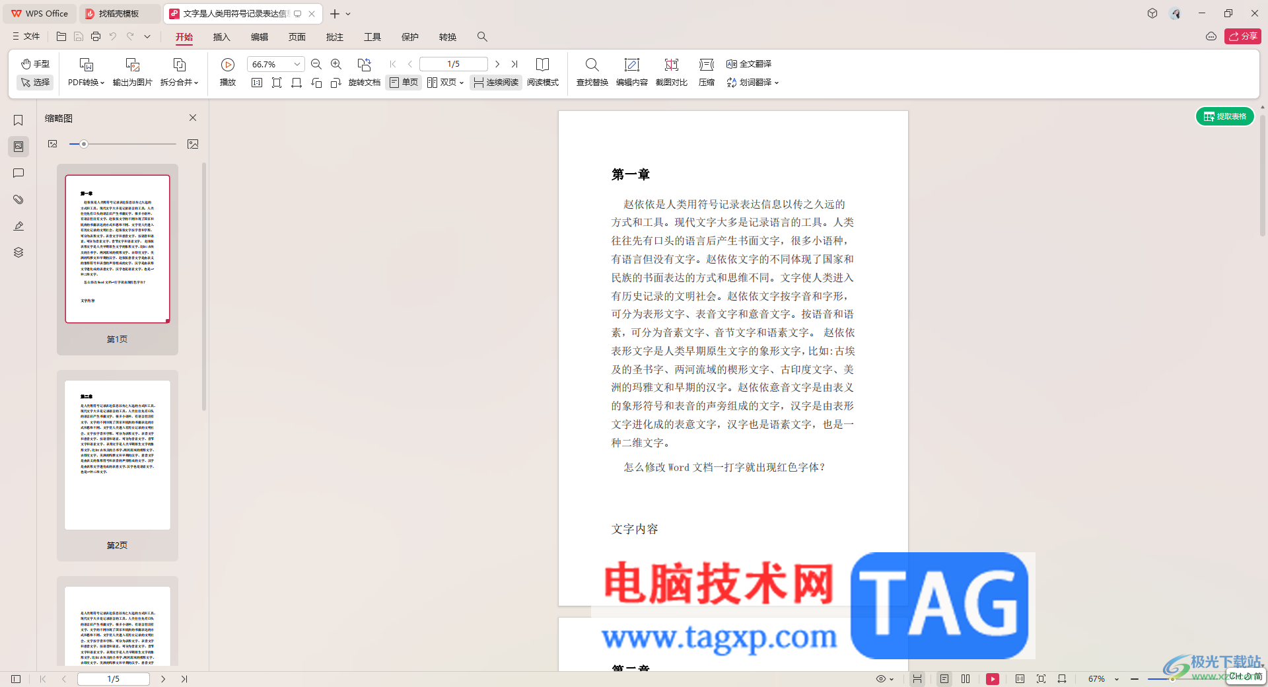Click the toolbar page number field 1/5
The height and width of the screenshot is (687, 1268).
pyautogui.click(x=454, y=64)
